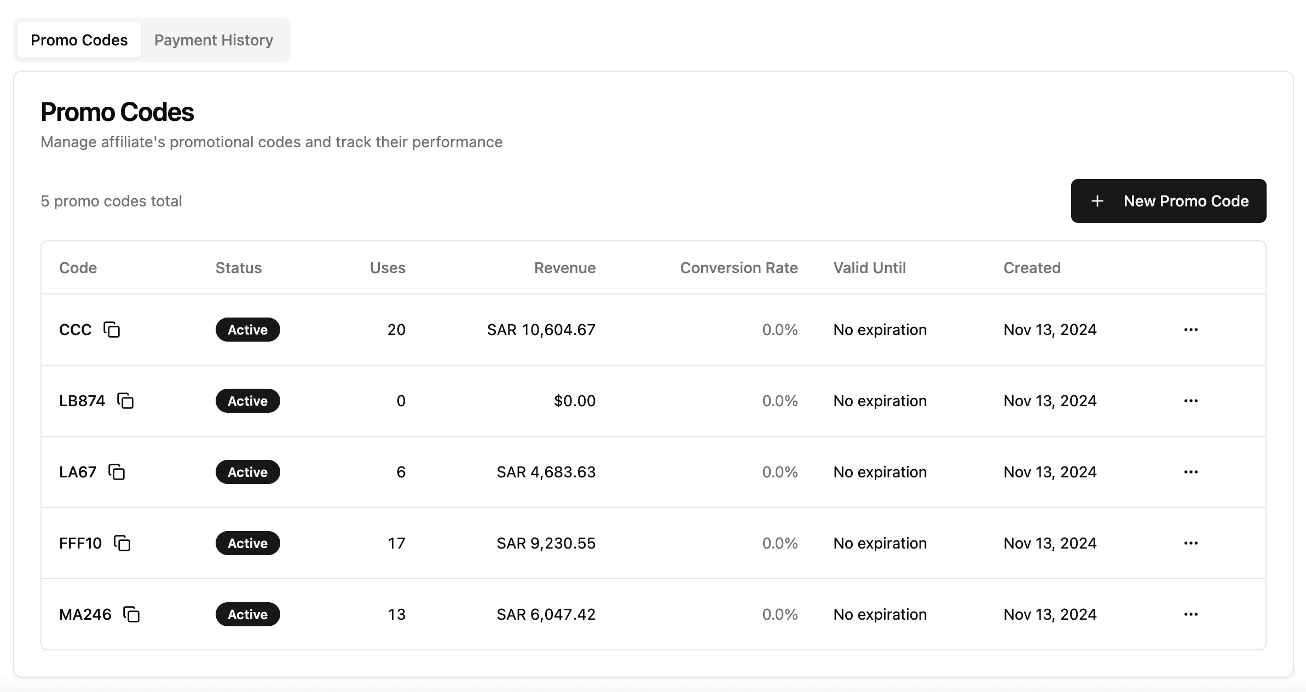Switch to Payment History tab
The image size is (1306, 692).
point(213,40)
